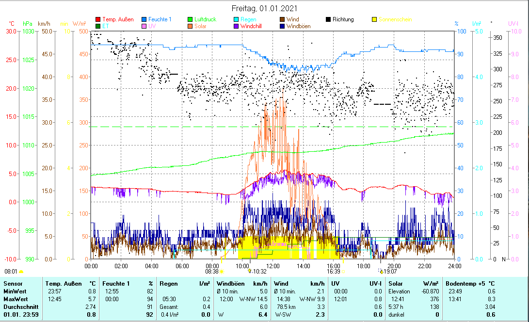Click the orange Solar legend swatch
This screenshot has width=529, height=322.
191,26
